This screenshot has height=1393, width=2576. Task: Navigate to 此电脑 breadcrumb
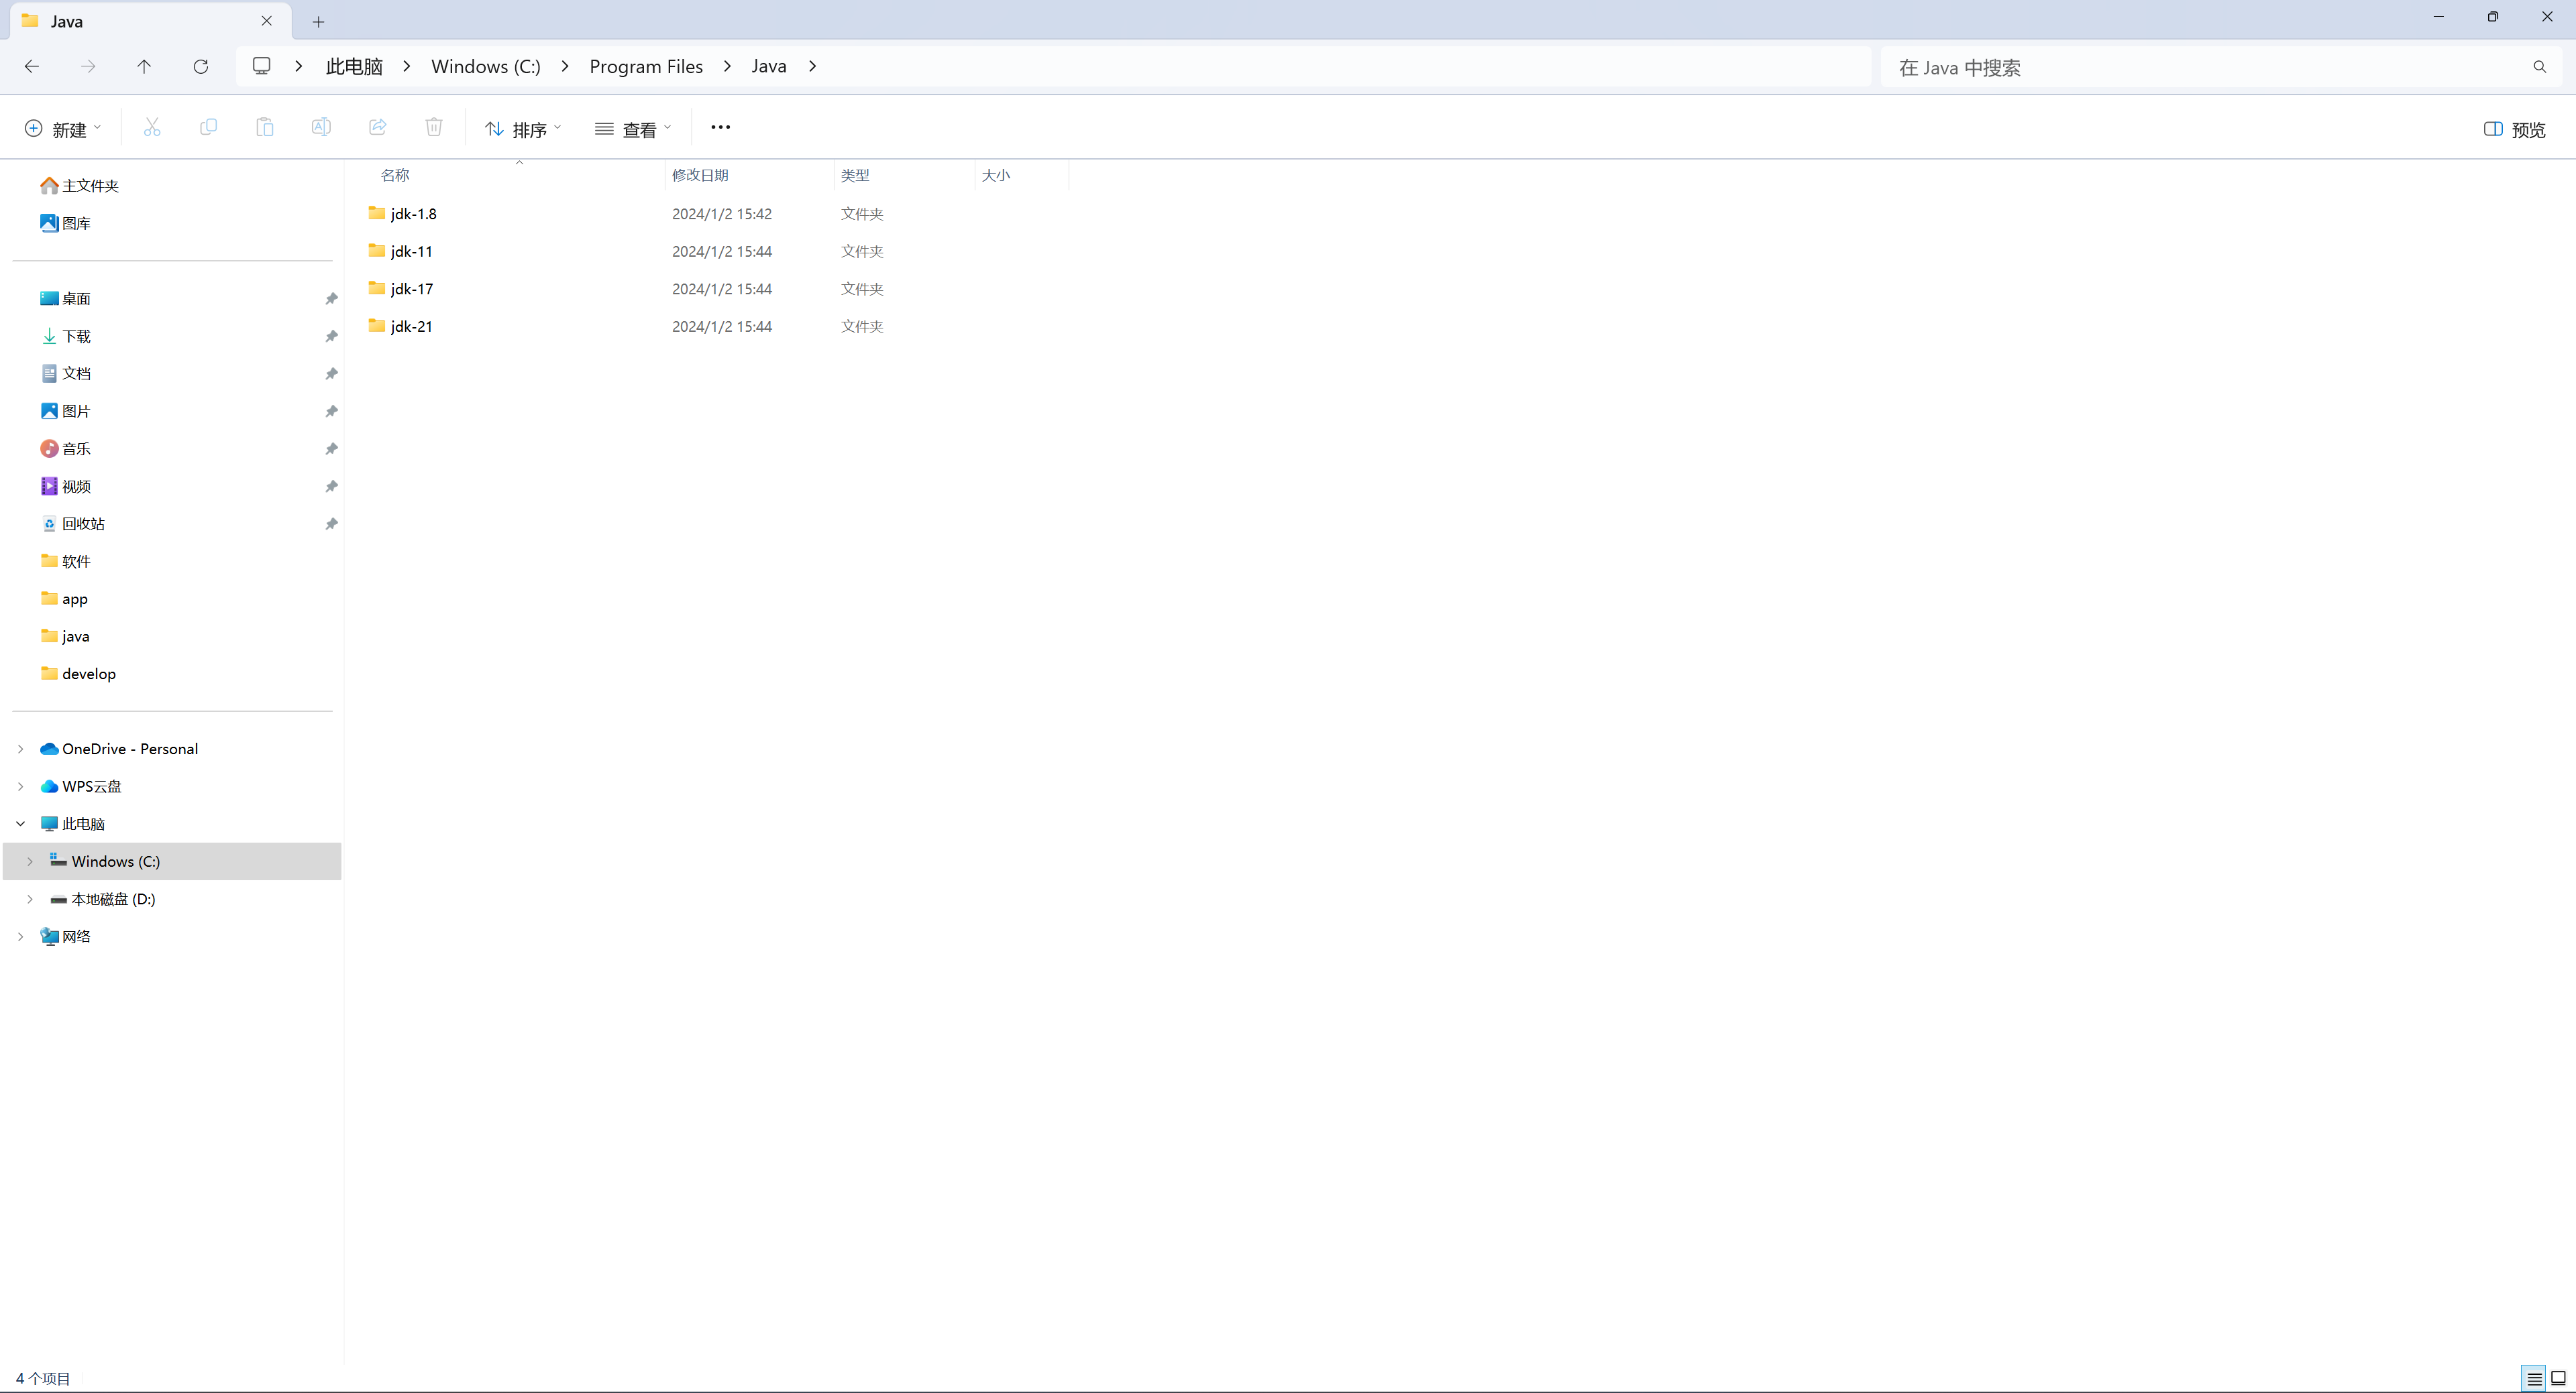354,66
